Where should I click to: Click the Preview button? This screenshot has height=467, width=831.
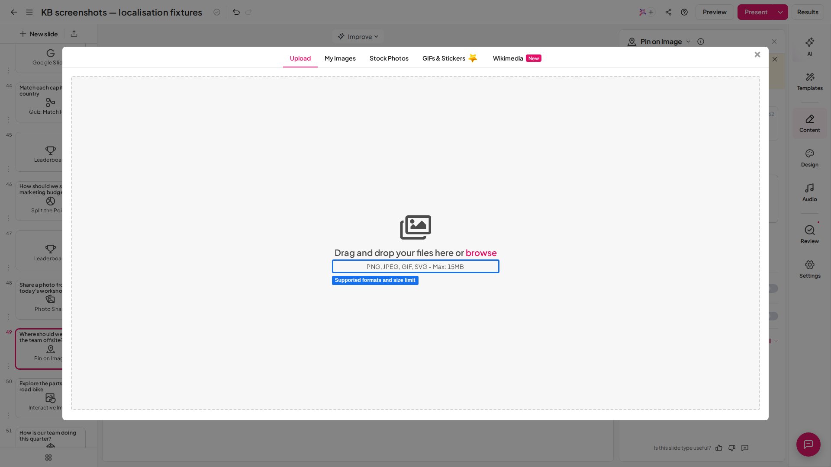[x=714, y=12]
